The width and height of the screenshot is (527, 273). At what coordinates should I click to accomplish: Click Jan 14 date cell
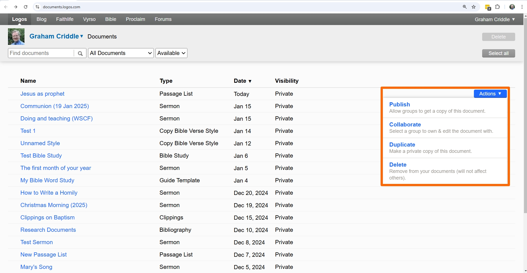pos(242,131)
